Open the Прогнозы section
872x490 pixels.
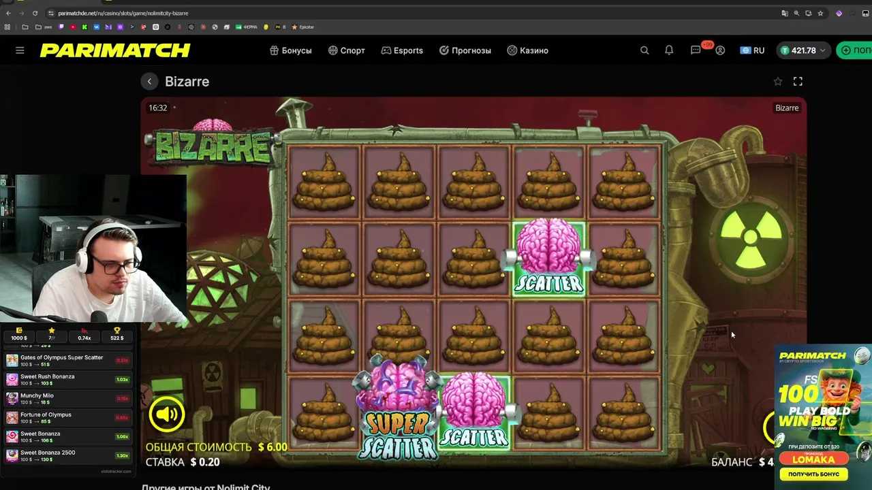(x=465, y=50)
